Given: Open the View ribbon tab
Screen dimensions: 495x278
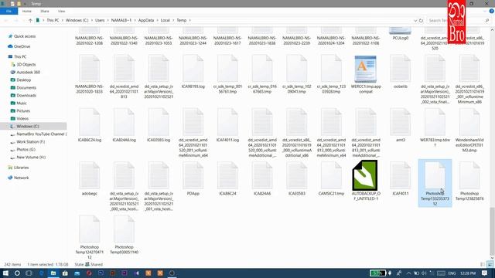Looking at the screenshot, I should (x=61, y=11).
